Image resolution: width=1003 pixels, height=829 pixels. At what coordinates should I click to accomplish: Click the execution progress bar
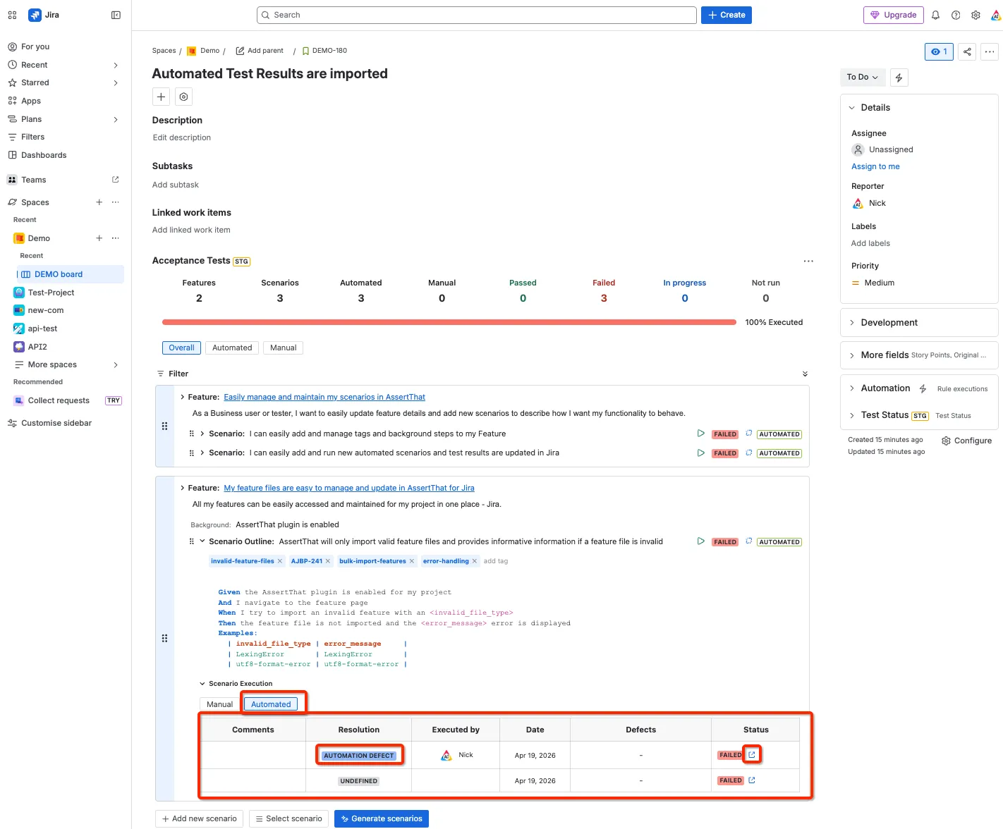(449, 322)
